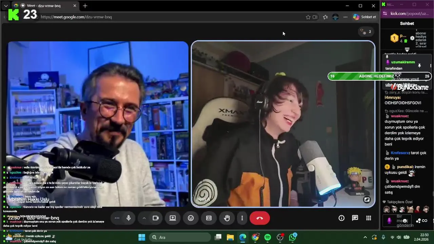Click username l4mruya in chat

click(x=393, y=97)
